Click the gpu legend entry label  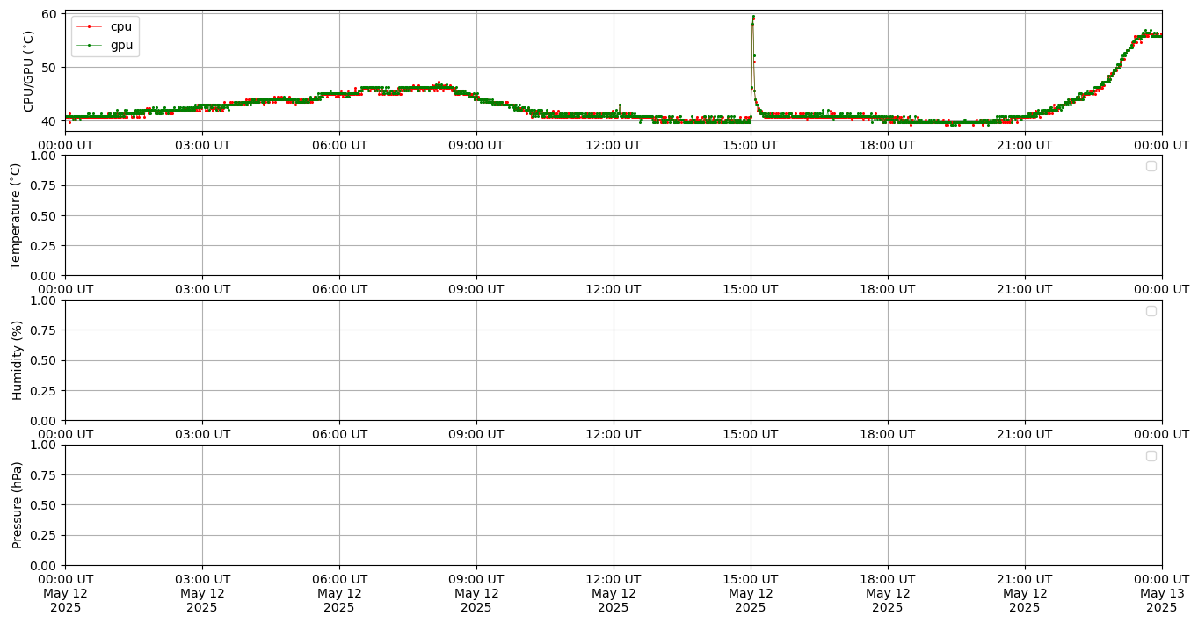point(121,46)
